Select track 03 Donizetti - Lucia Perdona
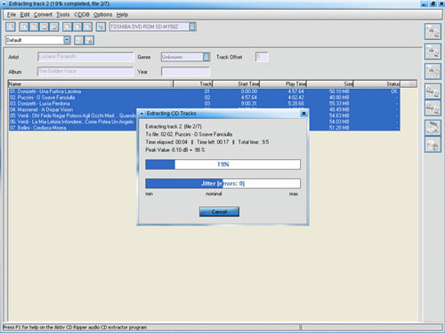The image size is (445, 333). coord(204,104)
